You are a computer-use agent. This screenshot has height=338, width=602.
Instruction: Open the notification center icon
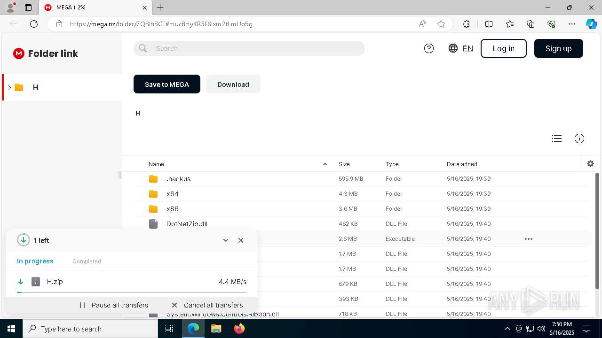[x=586, y=329]
